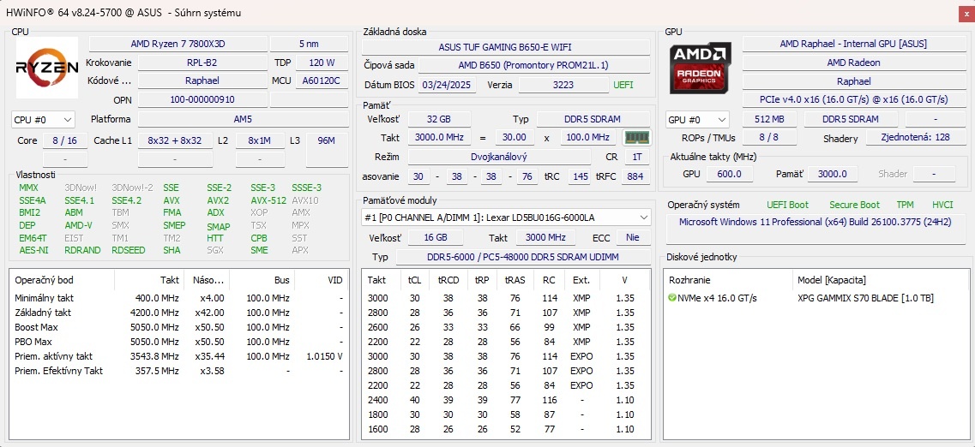Click the AMD Ryzen CPU logo
975x447 pixels.
tap(47, 67)
